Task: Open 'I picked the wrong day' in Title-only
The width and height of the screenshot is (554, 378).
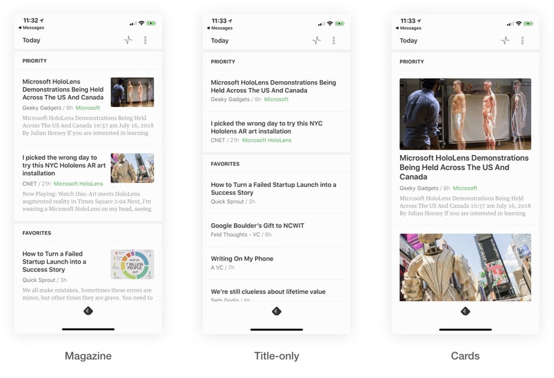Action: coord(267,127)
